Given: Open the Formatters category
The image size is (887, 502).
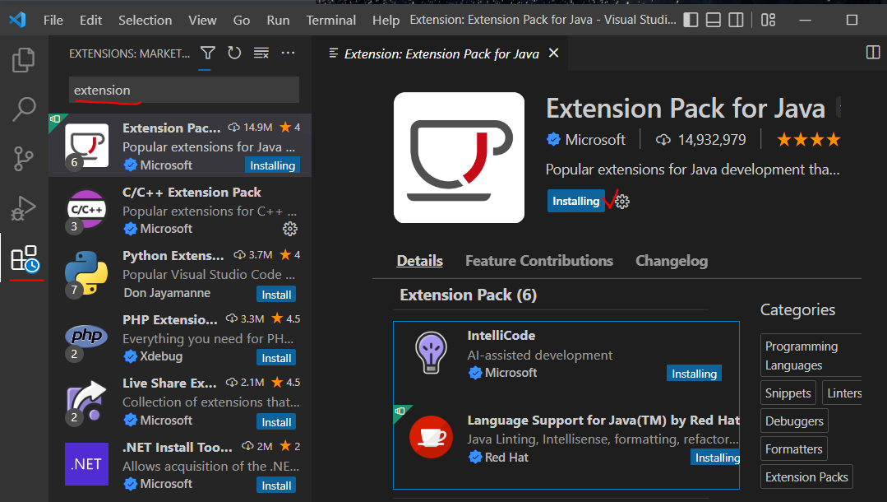Looking at the screenshot, I should click(793, 449).
